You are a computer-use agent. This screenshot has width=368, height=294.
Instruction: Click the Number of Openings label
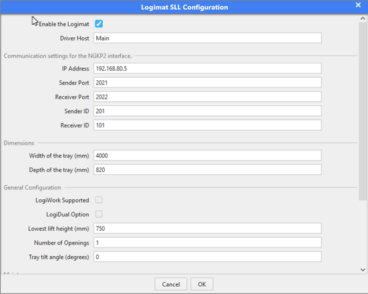click(62, 243)
